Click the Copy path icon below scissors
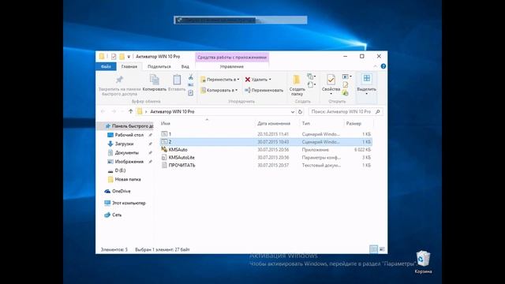 point(191,85)
